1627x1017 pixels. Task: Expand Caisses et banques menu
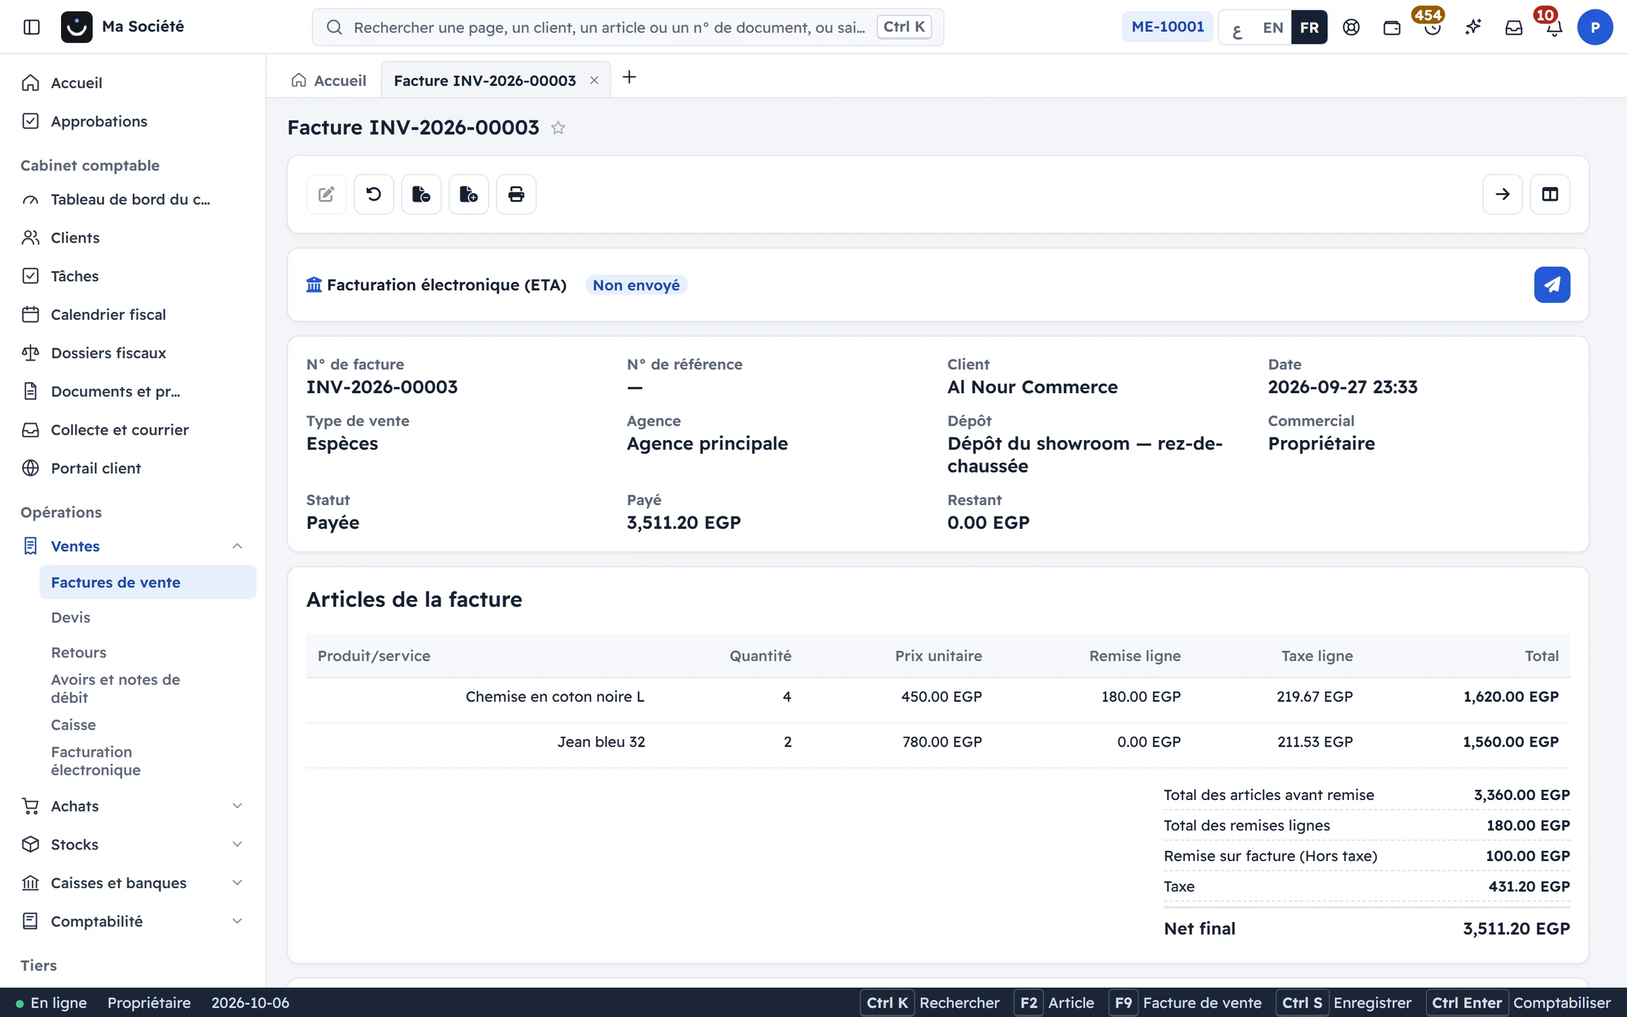pyautogui.click(x=237, y=883)
